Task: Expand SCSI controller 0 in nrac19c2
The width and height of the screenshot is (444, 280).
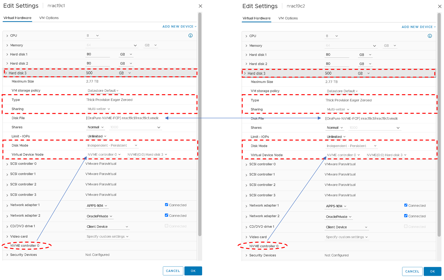Action: (246, 164)
